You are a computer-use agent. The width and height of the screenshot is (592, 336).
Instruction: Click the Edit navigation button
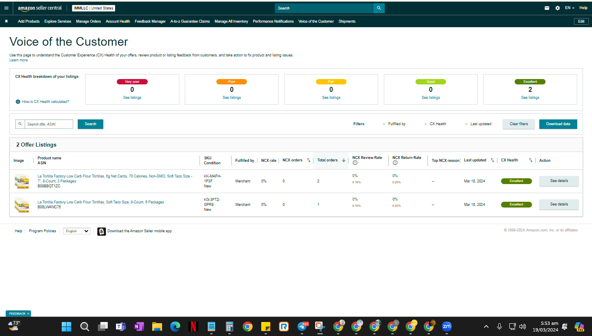click(581, 21)
